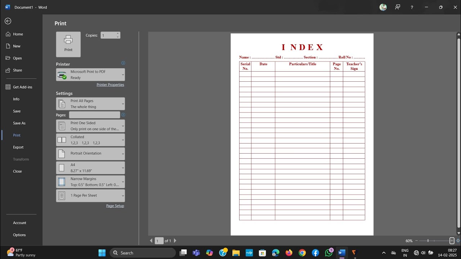This screenshot has height=259, width=461.
Task: Open the Microsoft Print to PDF printer dropdown
Action: (90, 74)
